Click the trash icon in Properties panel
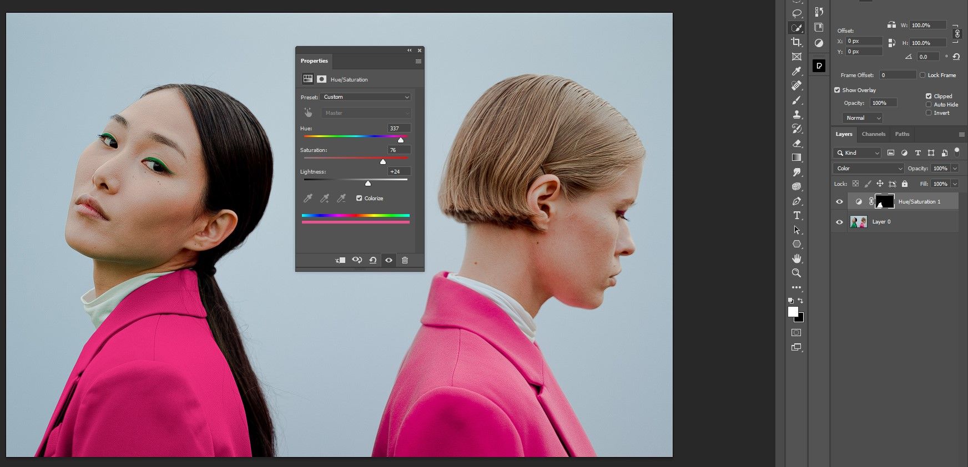 click(x=405, y=260)
